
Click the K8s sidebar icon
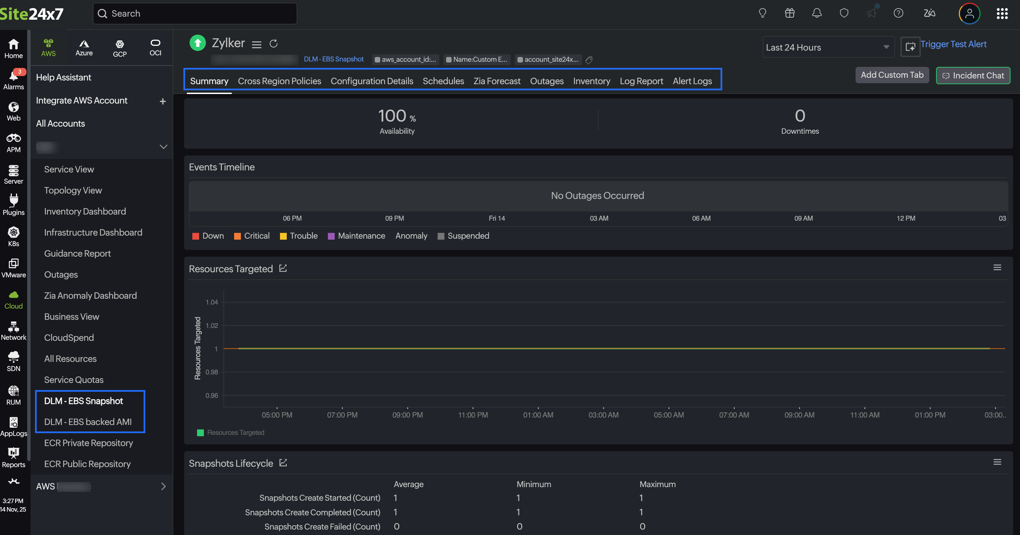point(14,236)
